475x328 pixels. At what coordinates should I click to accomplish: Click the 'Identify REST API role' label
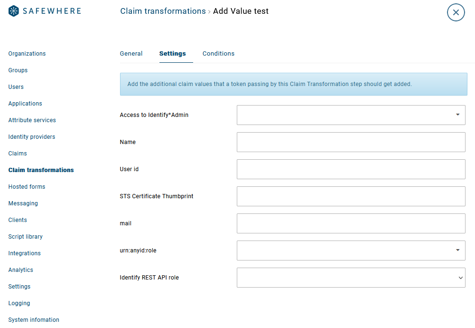(149, 278)
